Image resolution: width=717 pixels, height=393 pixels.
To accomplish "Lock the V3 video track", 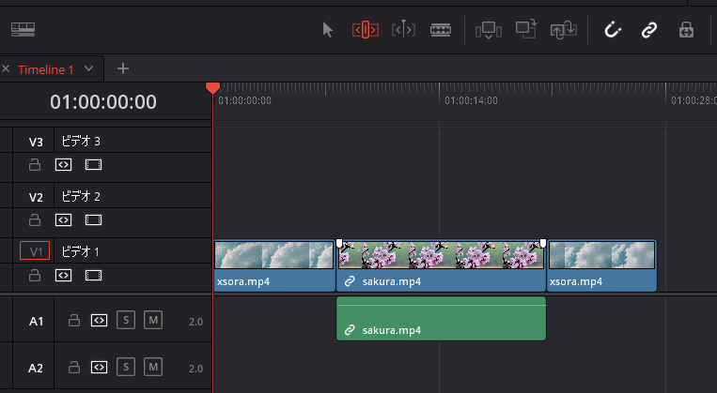I will [x=35, y=165].
